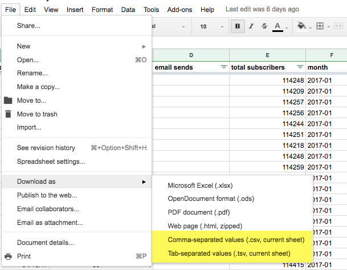The width and height of the screenshot is (347, 270).
Task: Open the Tools menu
Action: pos(152,10)
